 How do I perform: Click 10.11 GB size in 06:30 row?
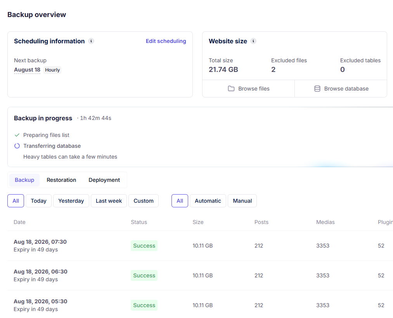203,275
